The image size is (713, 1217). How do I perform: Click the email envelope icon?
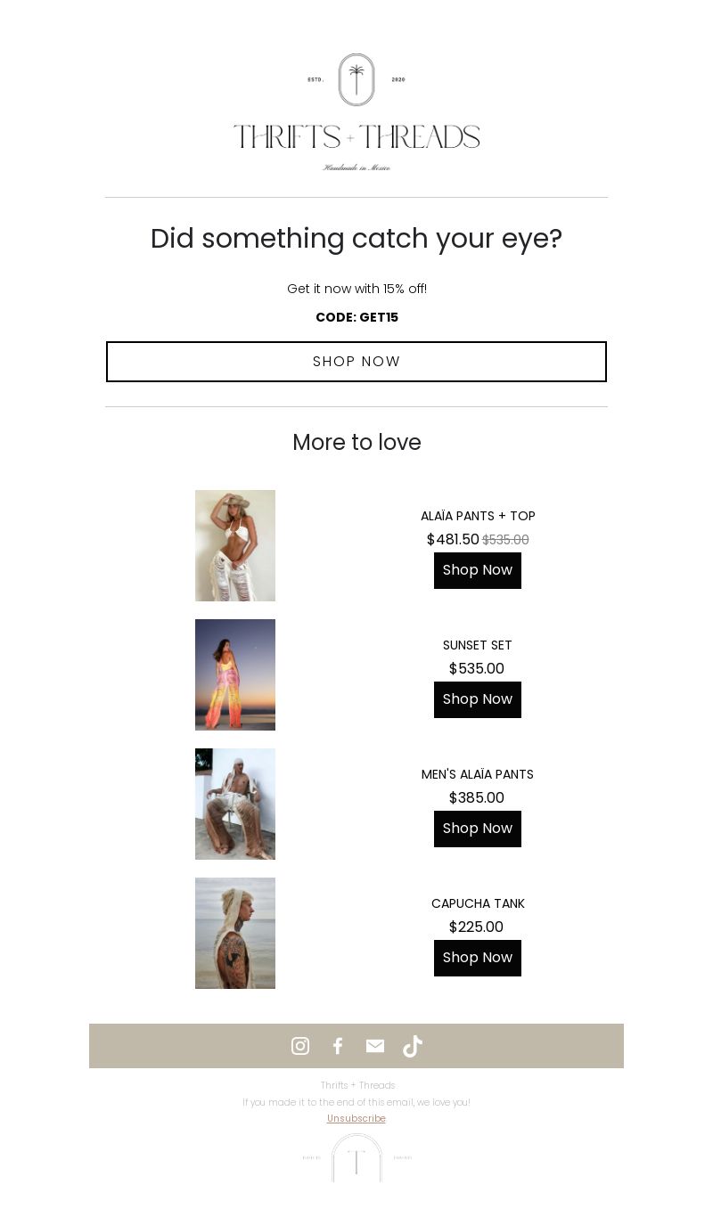[375, 1046]
